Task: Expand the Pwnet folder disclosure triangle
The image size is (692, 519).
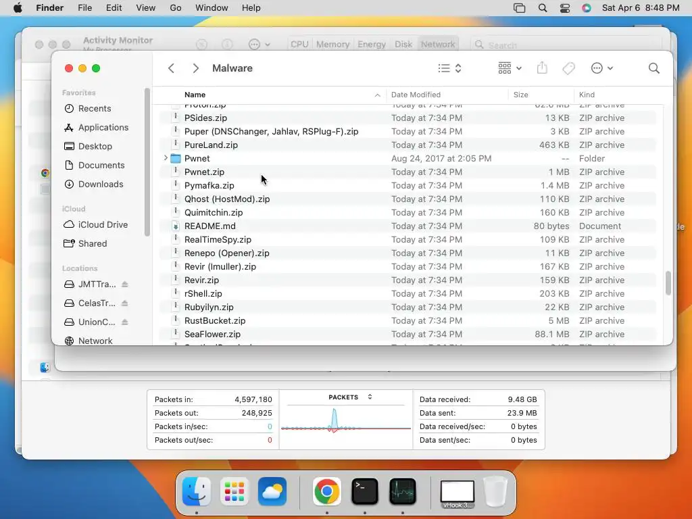Action: click(x=166, y=158)
